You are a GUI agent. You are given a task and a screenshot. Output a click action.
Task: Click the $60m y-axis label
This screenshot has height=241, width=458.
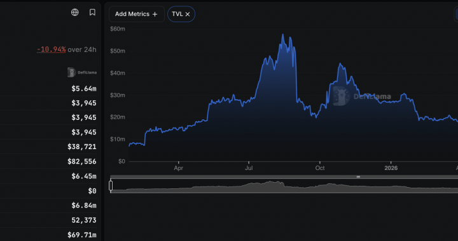click(118, 29)
